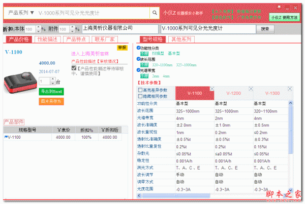Screen dimensions: 305x204
Task: Pin the window with the top pin icon
Action: 279,8
